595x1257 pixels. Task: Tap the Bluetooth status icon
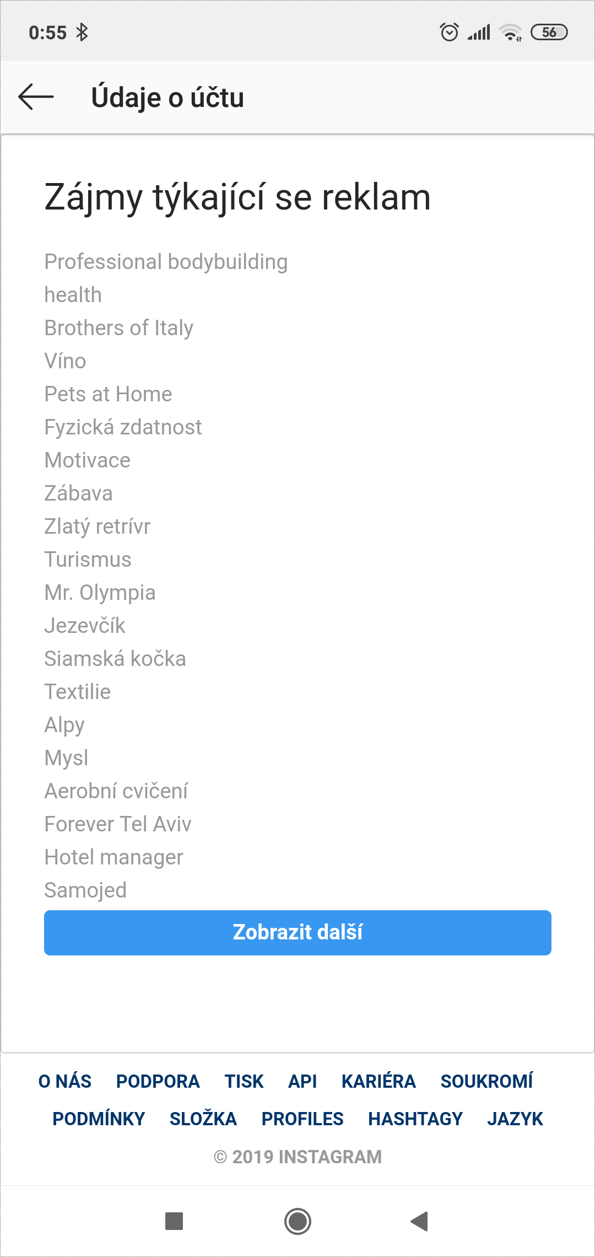click(x=82, y=33)
